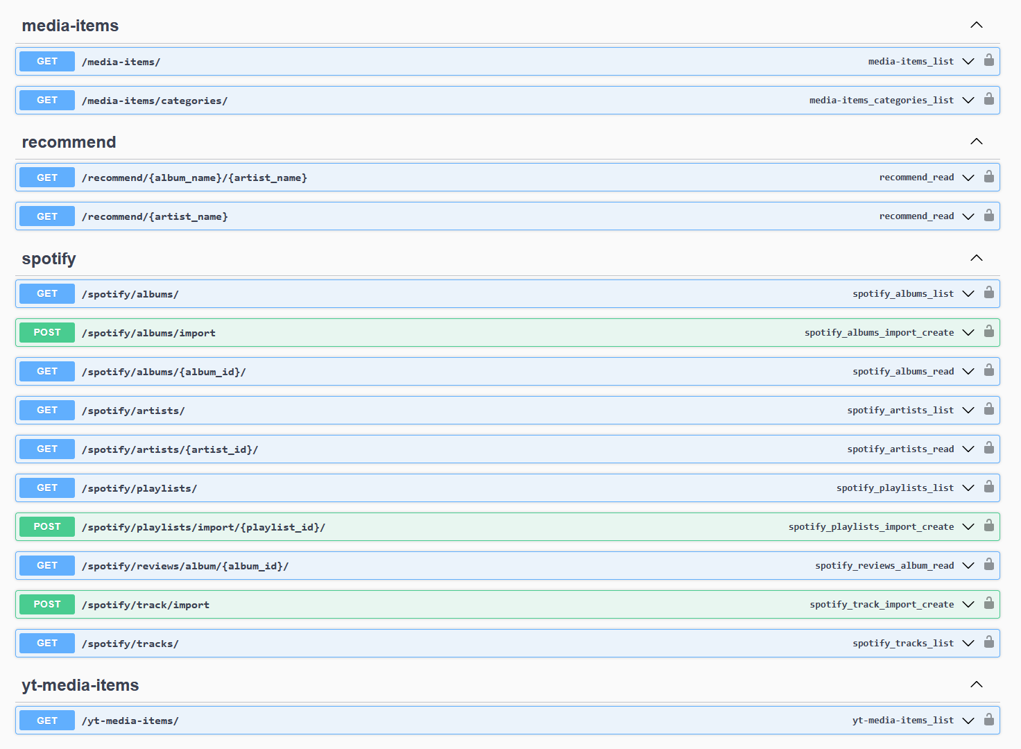Expand spotify_tracks_list operation arrow
The width and height of the screenshot is (1021, 749).
968,643
